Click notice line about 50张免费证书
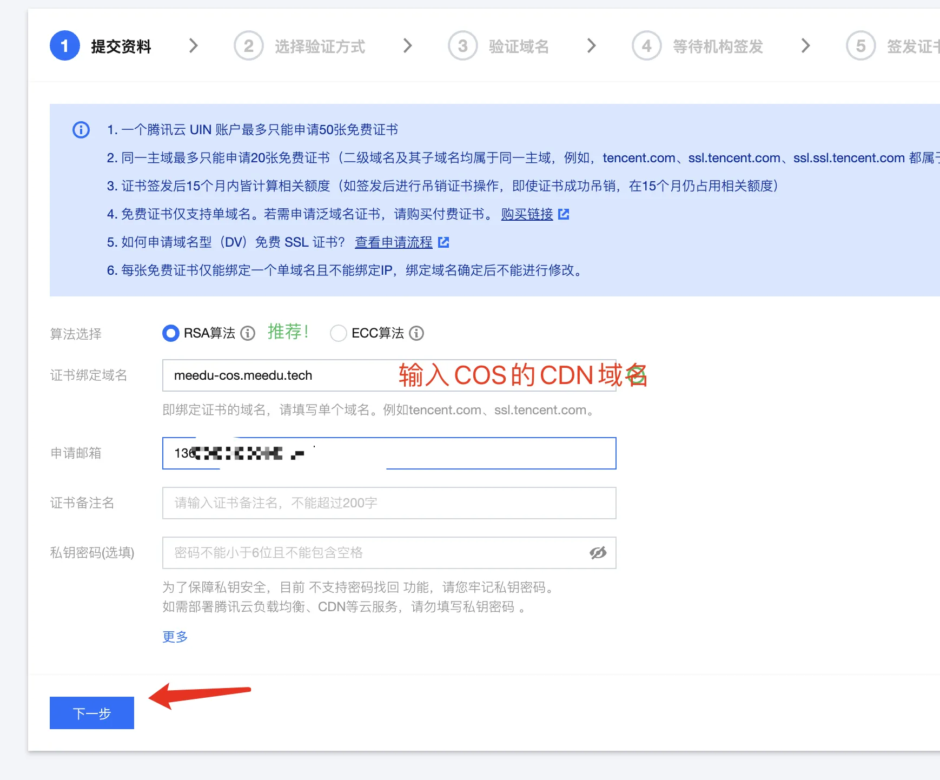This screenshot has width=940, height=780. click(x=253, y=130)
